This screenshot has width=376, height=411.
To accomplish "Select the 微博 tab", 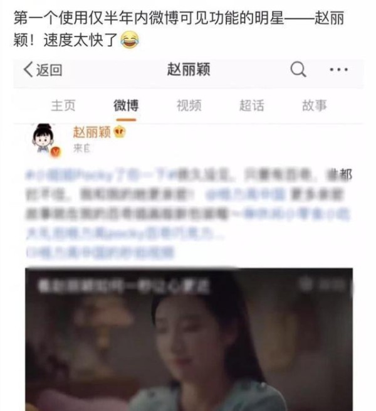I will click(126, 105).
